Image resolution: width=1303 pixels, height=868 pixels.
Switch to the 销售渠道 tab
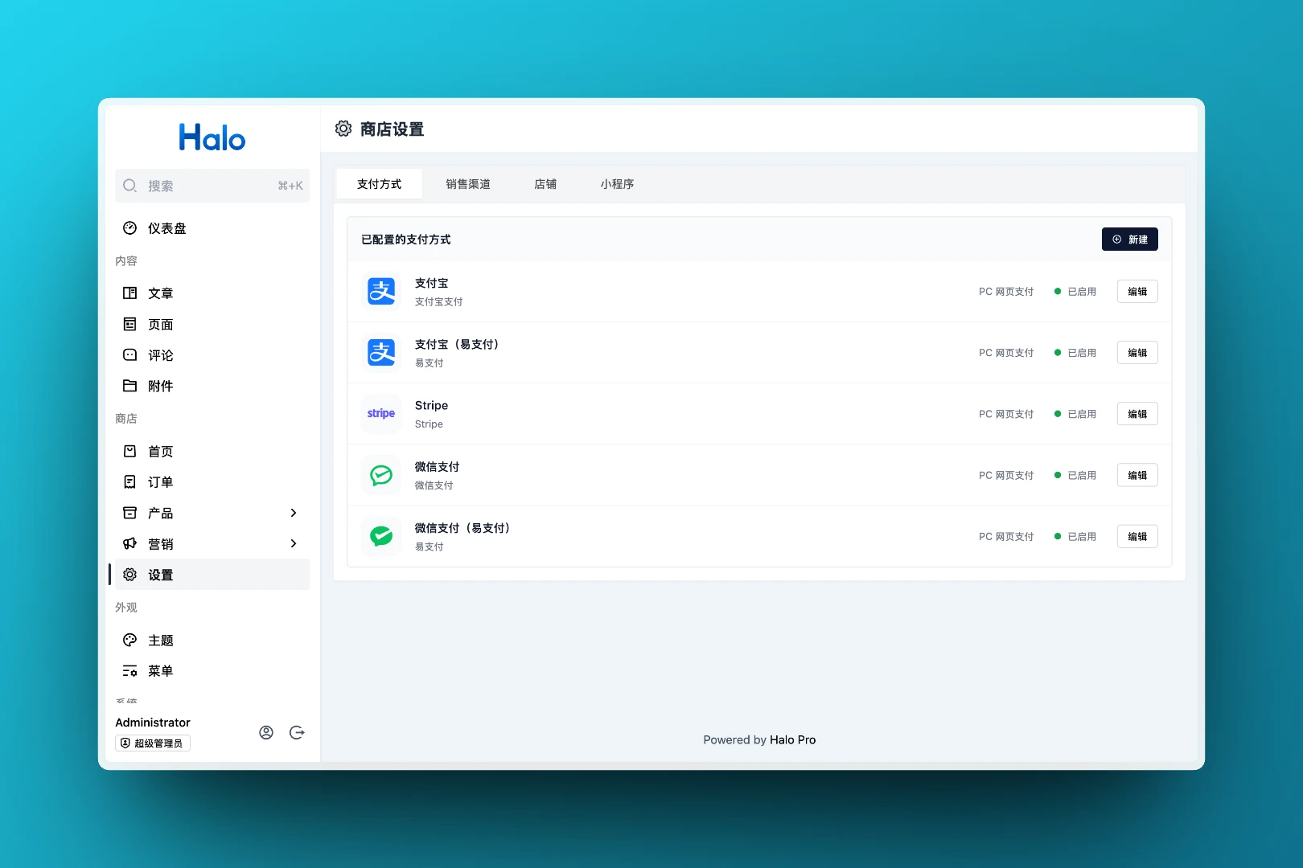[x=468, y=184]
